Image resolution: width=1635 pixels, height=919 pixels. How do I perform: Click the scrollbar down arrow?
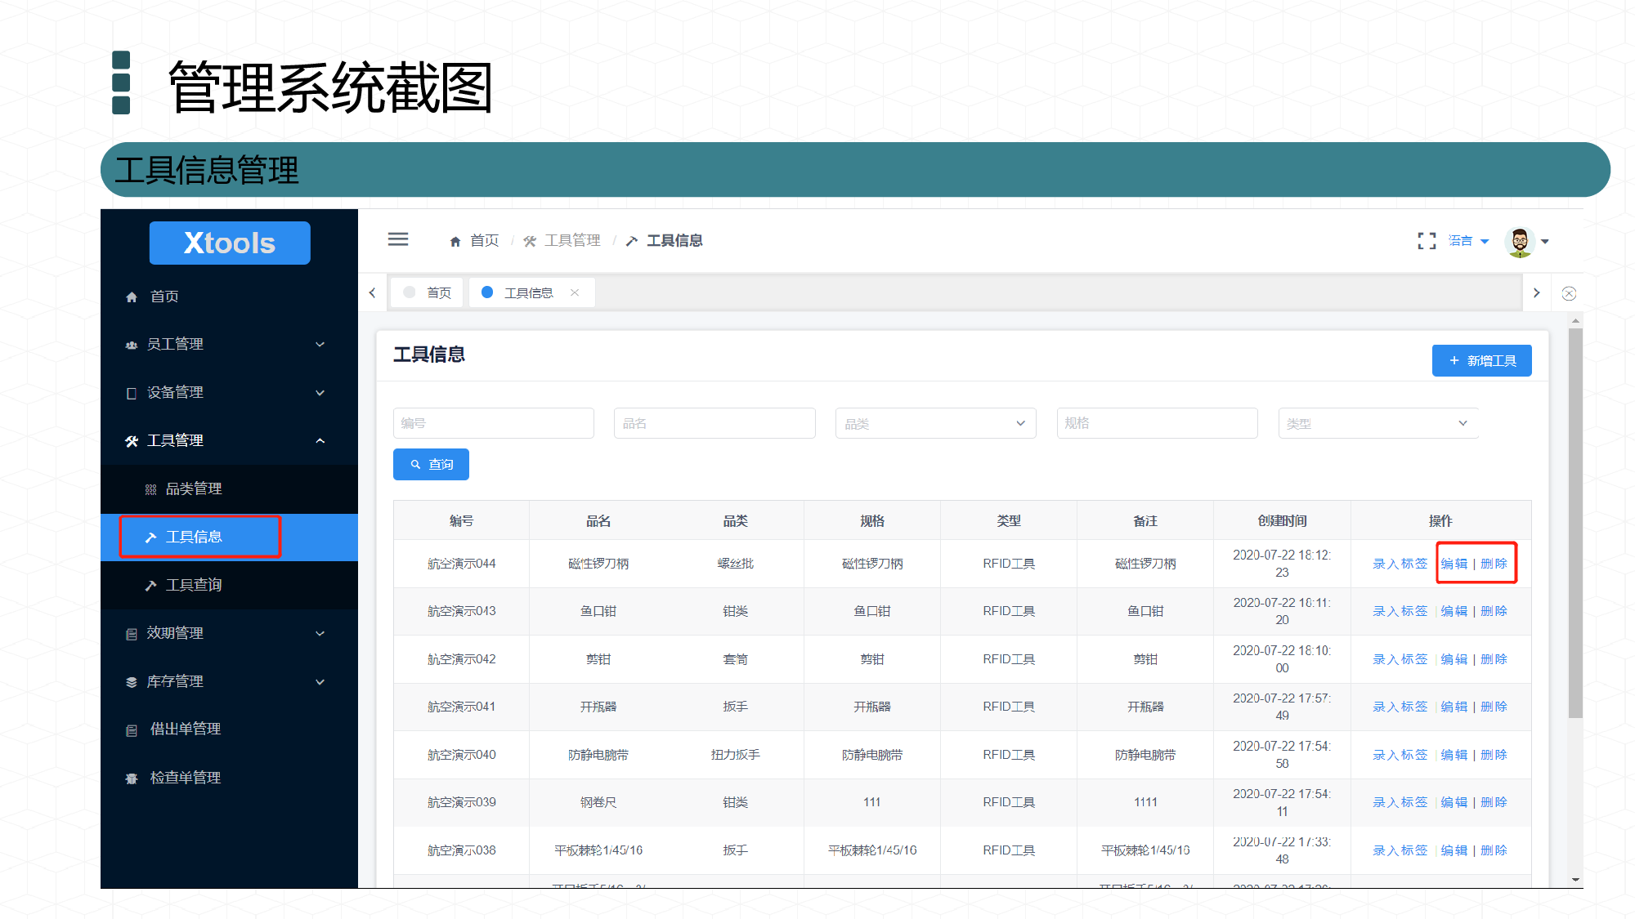(1575, 880)
